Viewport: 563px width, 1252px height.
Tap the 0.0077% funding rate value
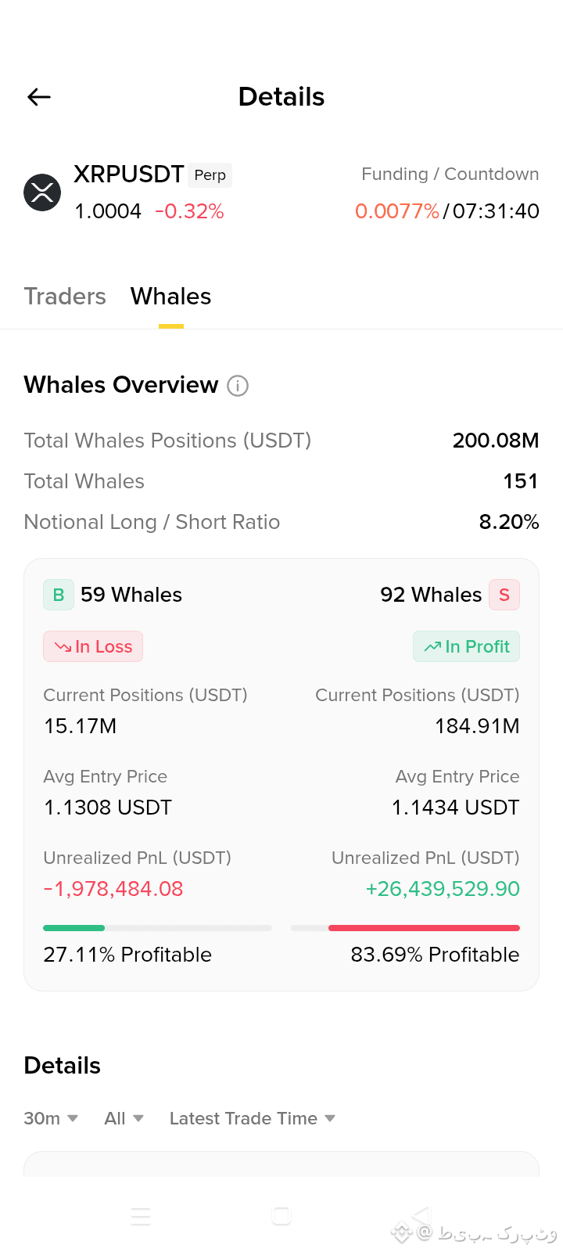pos(397,211)
